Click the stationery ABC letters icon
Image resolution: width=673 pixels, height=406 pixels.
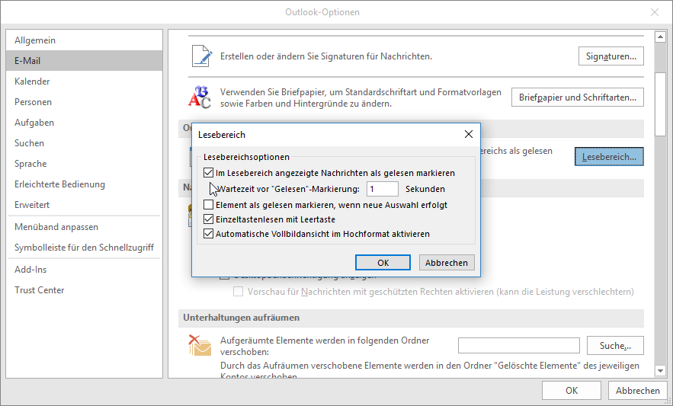click(200, 98)
